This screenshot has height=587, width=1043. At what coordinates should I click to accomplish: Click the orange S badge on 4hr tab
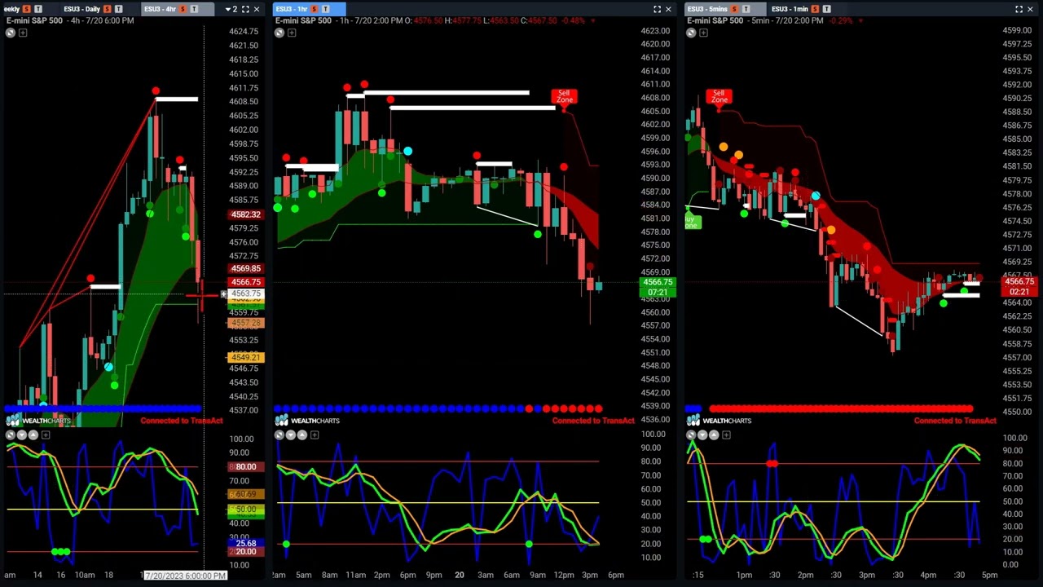pos(183,9)
